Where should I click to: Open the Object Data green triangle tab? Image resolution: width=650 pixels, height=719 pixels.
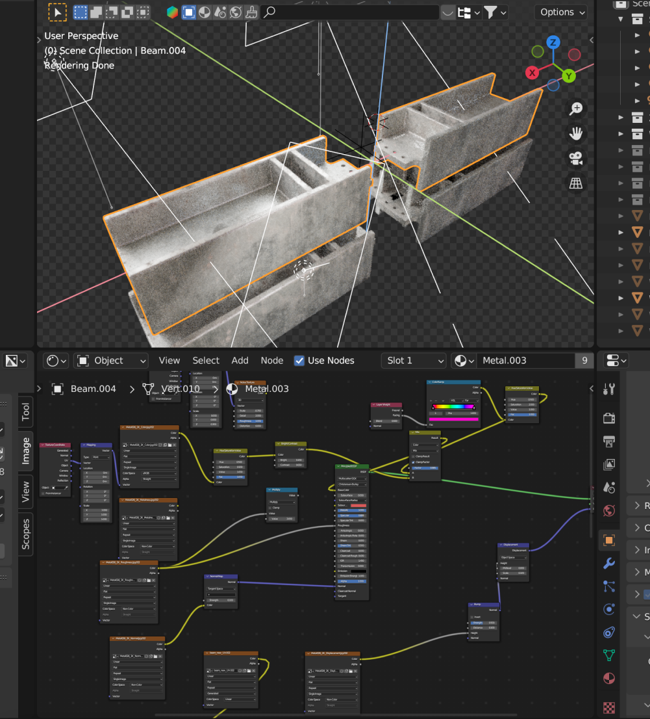609,655
